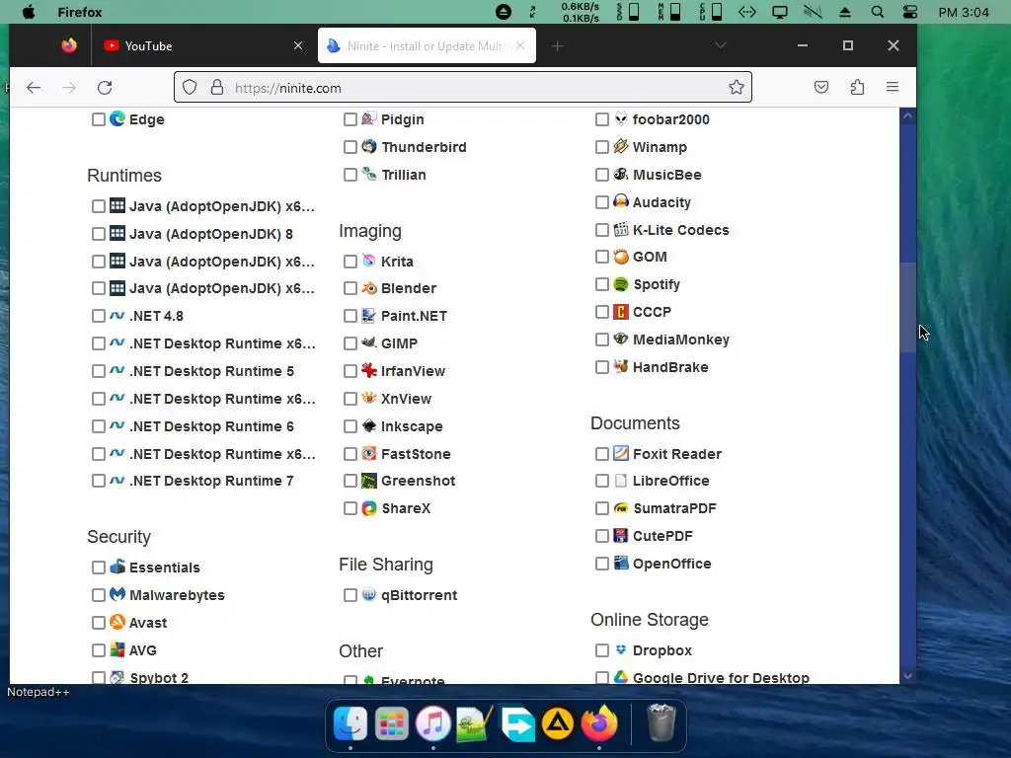Open Launchpad from the dock
This screenshot has width=1011, height=758.
391,723
